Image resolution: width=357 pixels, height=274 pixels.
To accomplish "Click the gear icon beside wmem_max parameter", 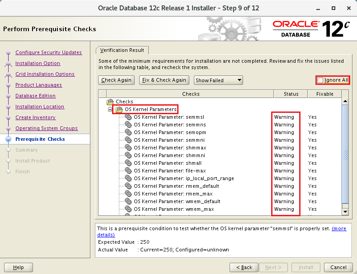I will 128,209.
